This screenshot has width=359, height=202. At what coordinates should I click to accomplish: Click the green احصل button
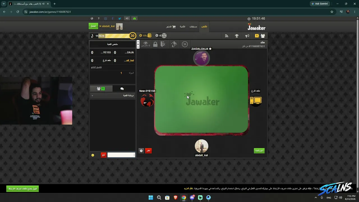point(93,26)
